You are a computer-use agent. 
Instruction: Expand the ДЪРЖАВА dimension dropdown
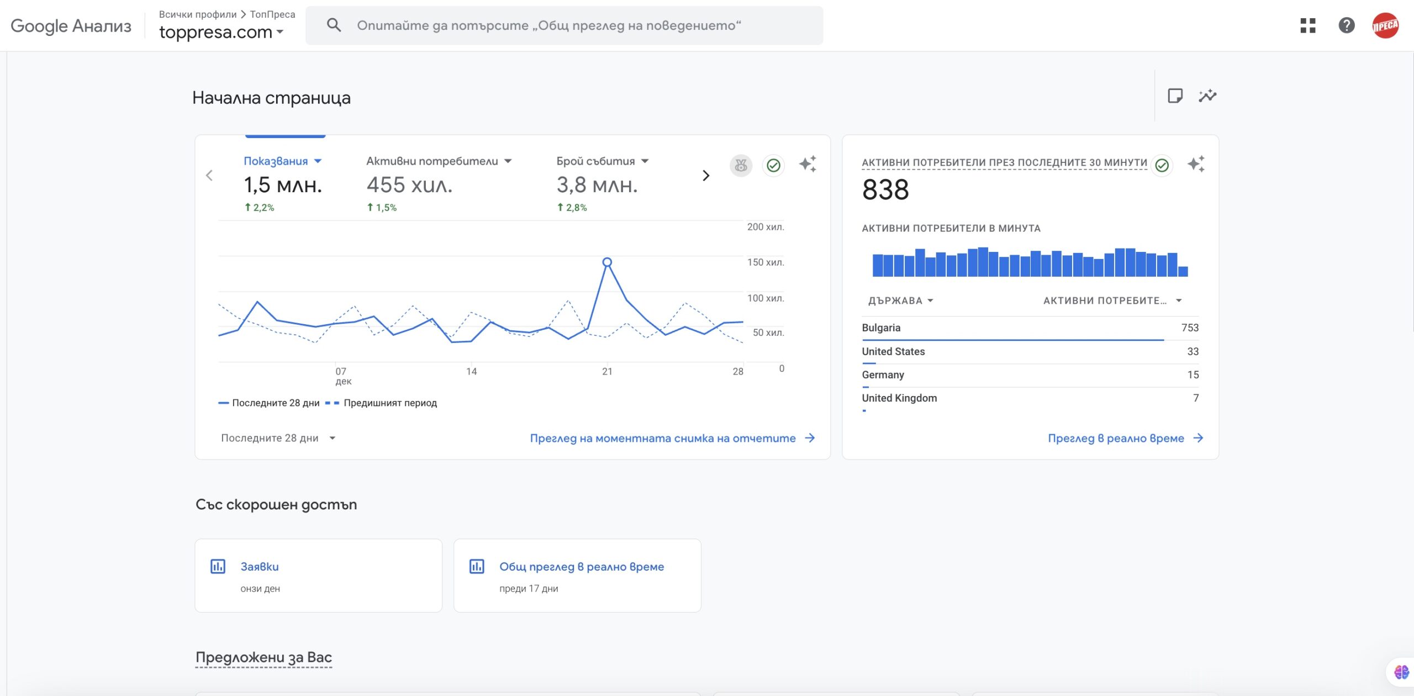(x=900, y=300)
